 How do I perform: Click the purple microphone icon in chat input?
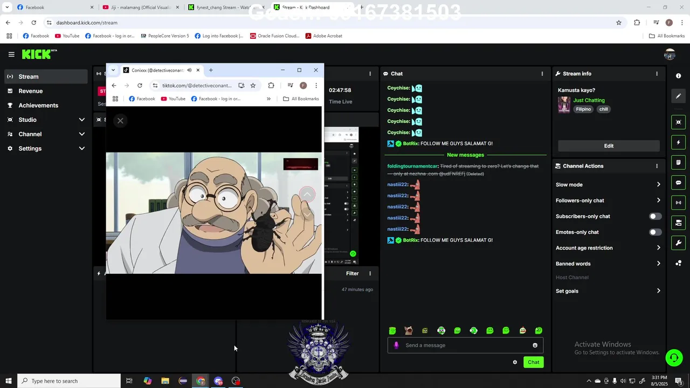[x=396, y=345]
